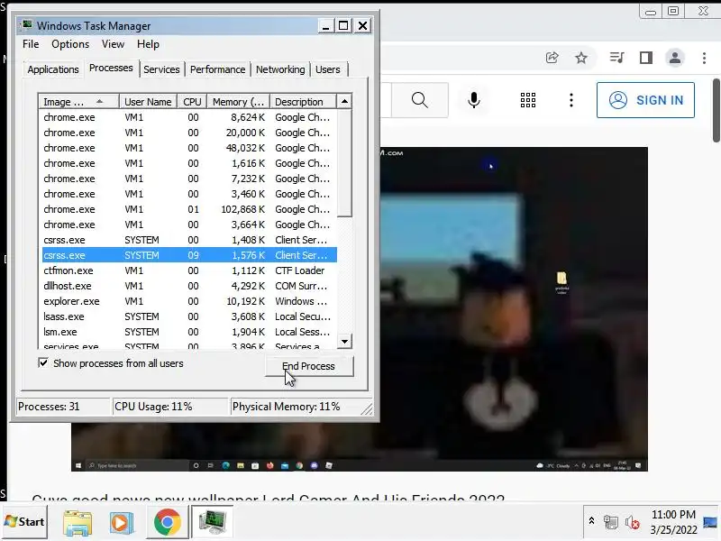Click Action Center flag tray icon
Image resolution: width=721 pixels, height=541 pixels.
611,522
